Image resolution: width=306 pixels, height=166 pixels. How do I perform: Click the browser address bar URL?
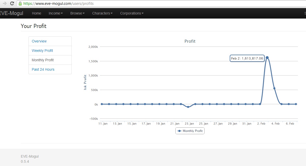click(x=58, y=4)
